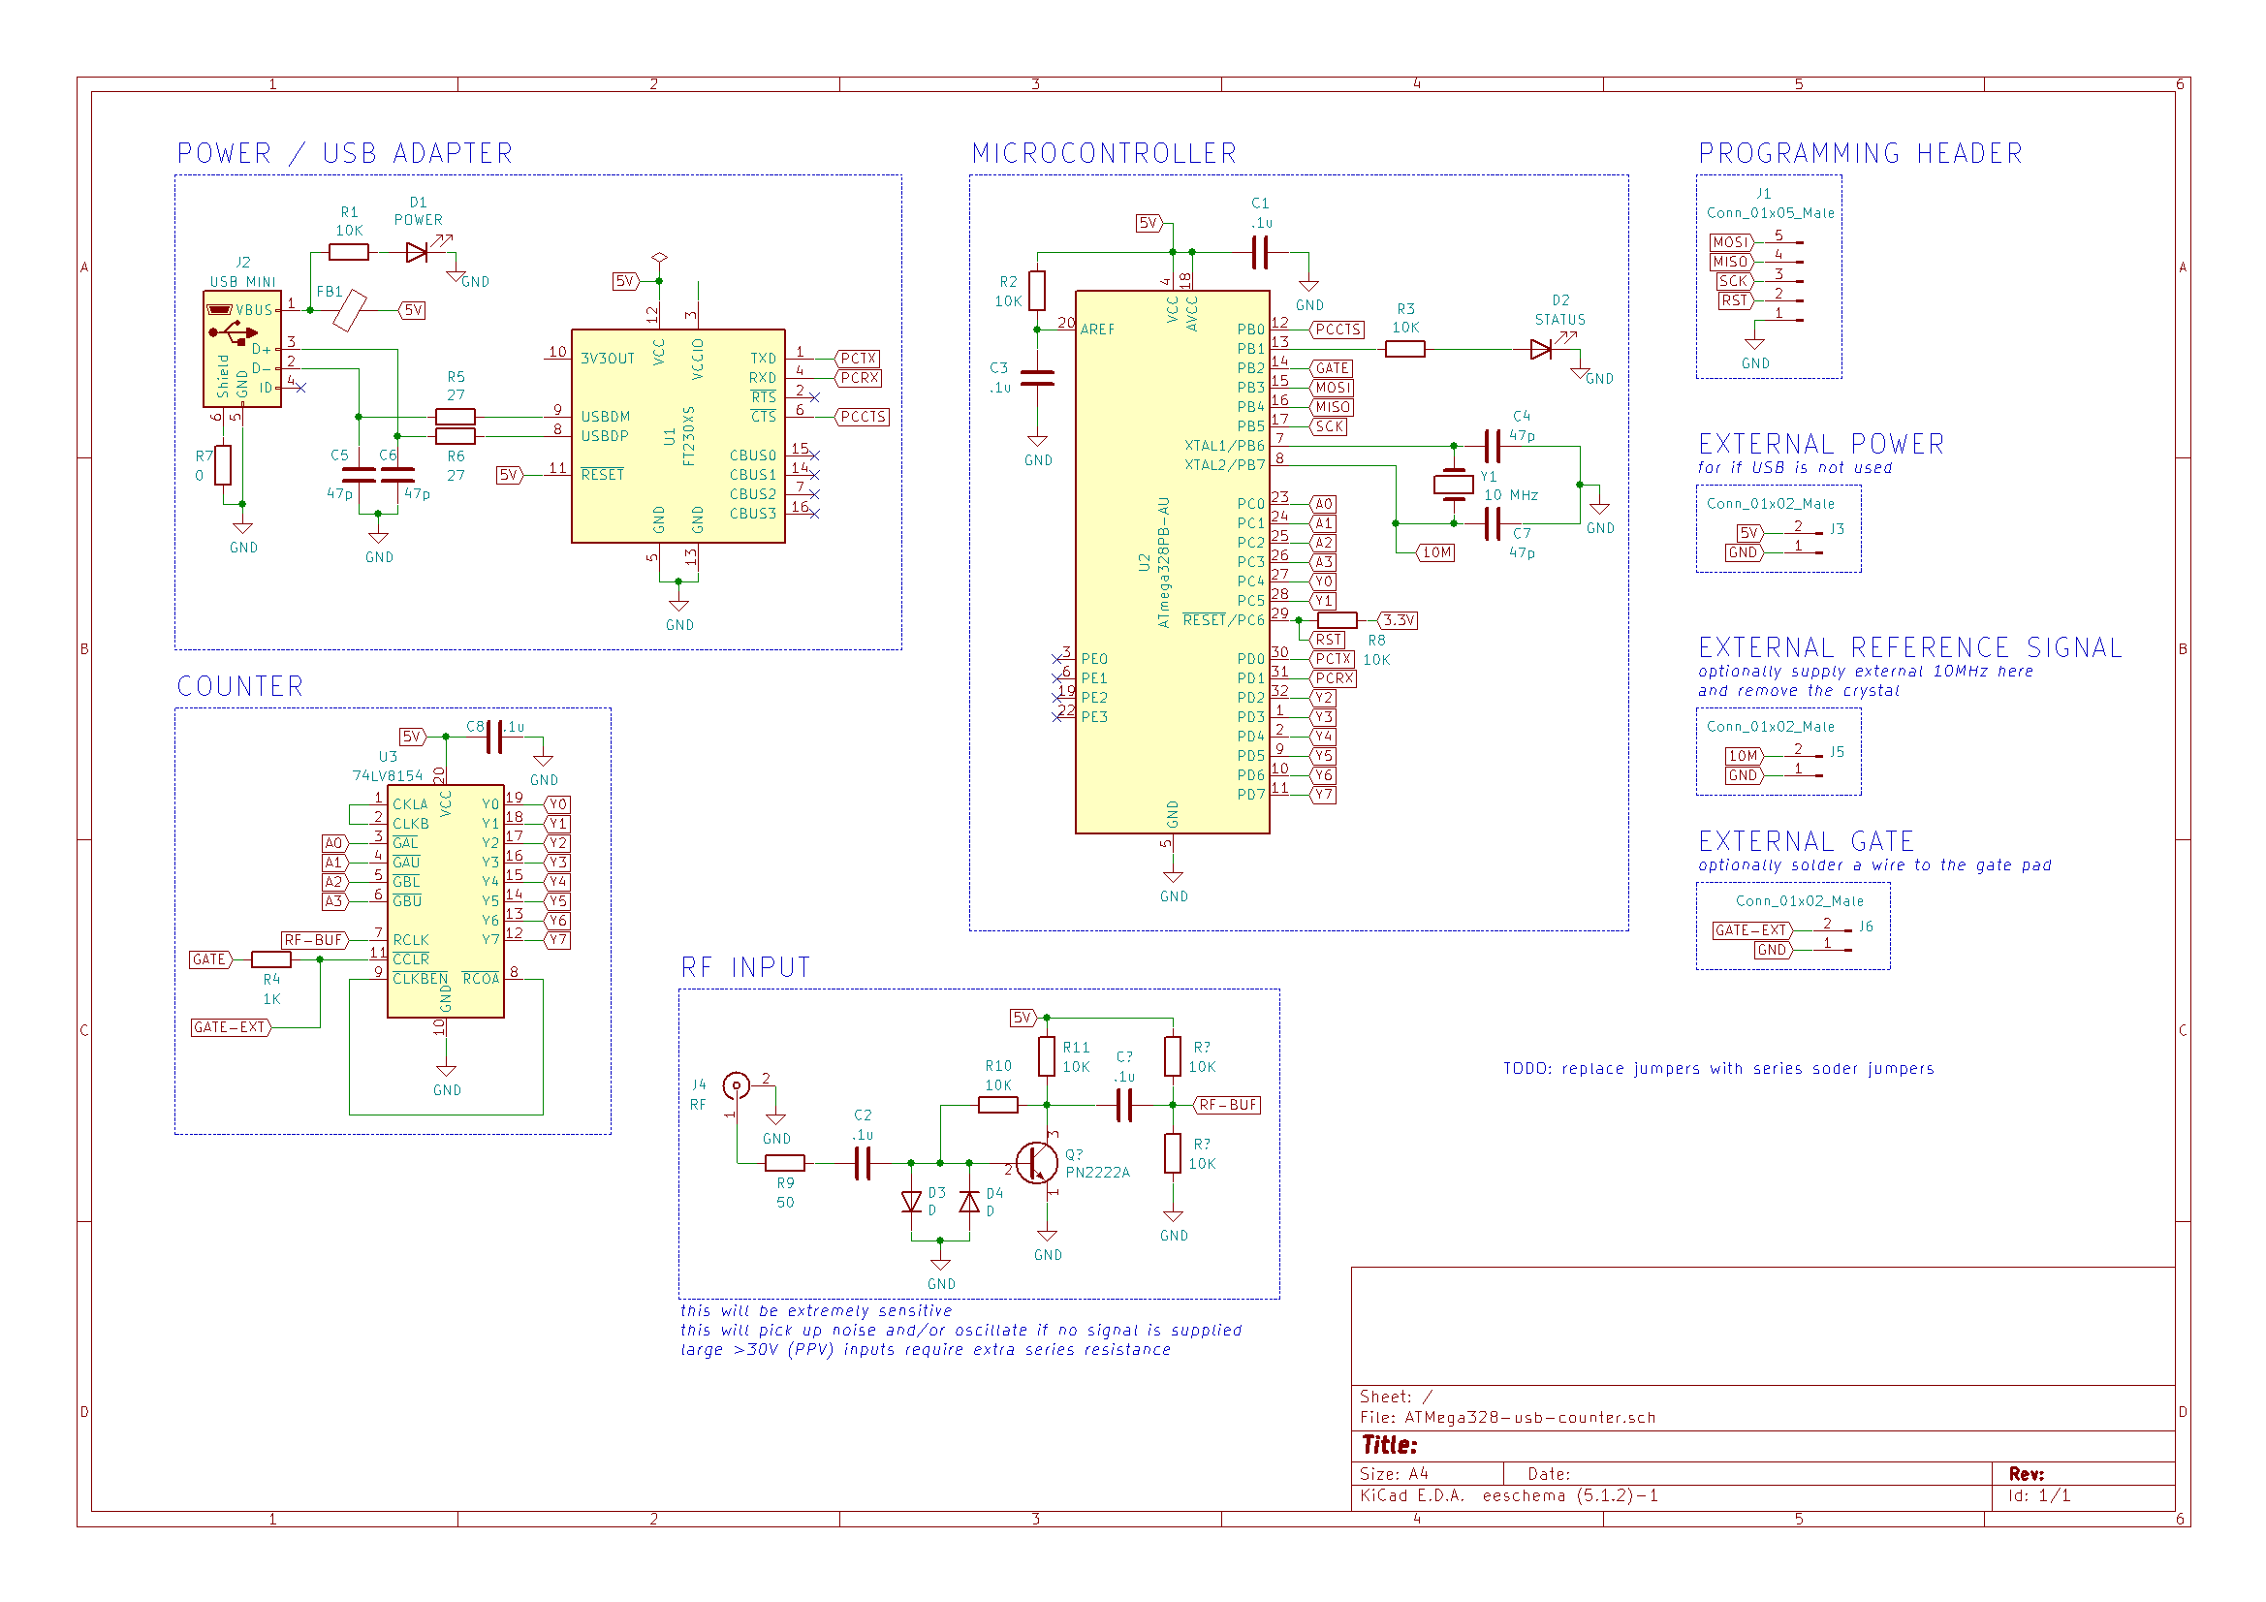Select the PN2222A transistor symbol

[x=1036, y=1164]
